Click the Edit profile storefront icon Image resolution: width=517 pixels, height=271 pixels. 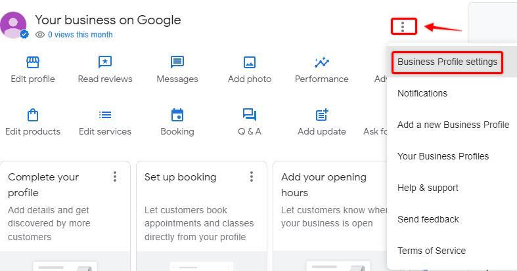(33, 62)
